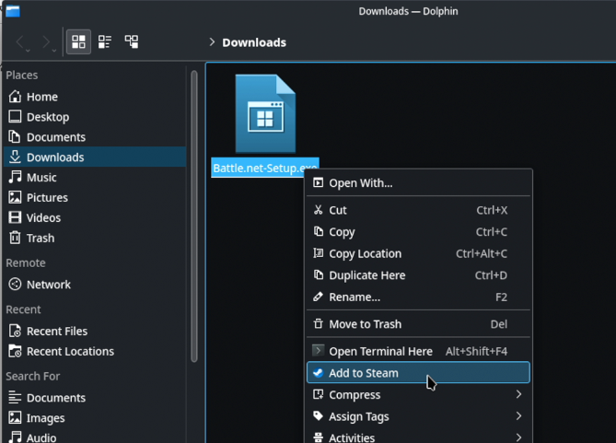
Task: Click the terminal icon in context menu
Action: coord(319,350)
